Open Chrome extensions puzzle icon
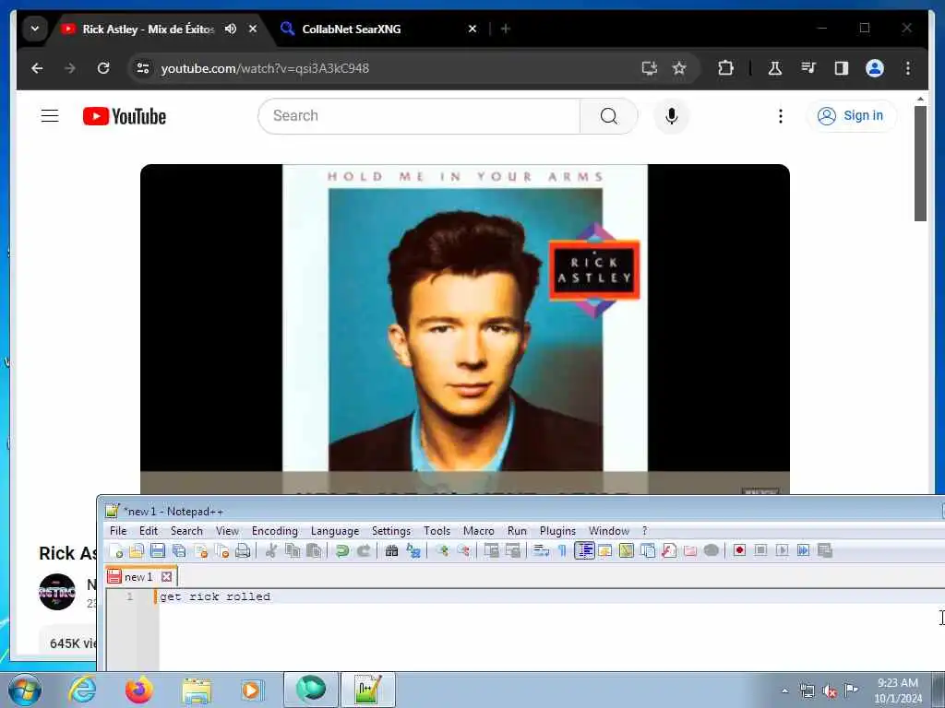Image resolution: width=945 pixels, height=708 pixels. pyautogui.click(x=725, y=68)
